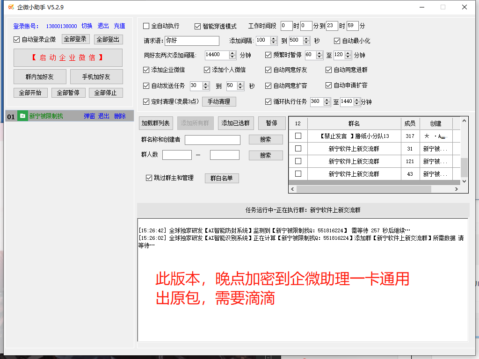Select the 【禁止发言】撸纸小分队13 group checkbox
This screenshot has width=479, height=359.
click(298, 136)
